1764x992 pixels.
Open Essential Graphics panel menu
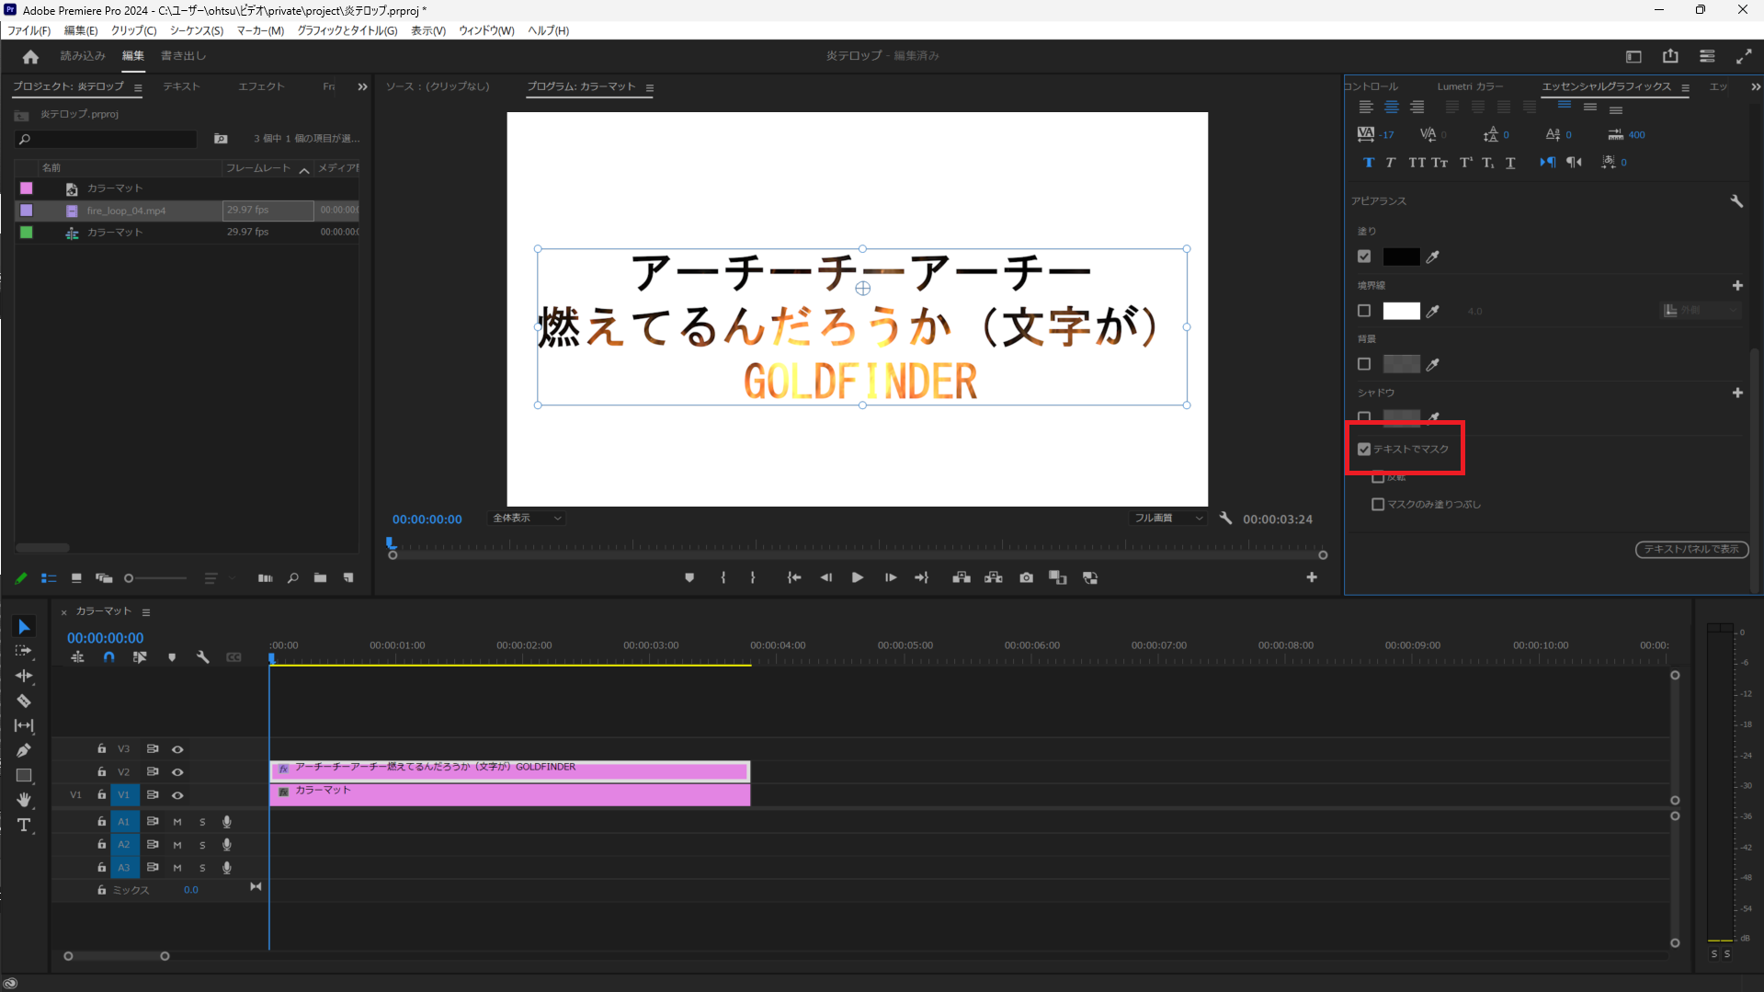coord(1685,87)
